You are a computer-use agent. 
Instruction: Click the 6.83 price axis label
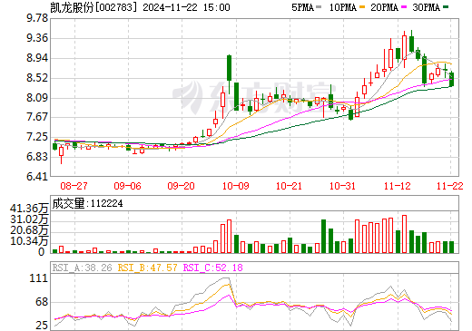click(x=37, y=157)
